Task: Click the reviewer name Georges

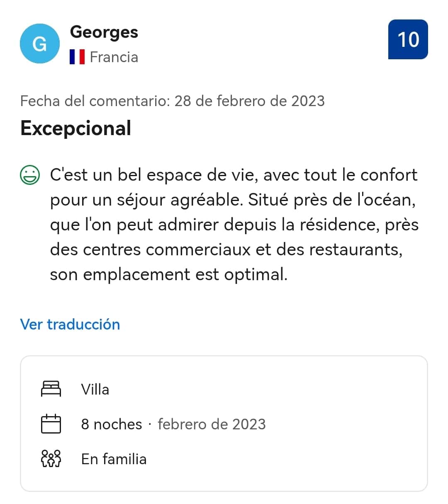Action: click(104, 32)
